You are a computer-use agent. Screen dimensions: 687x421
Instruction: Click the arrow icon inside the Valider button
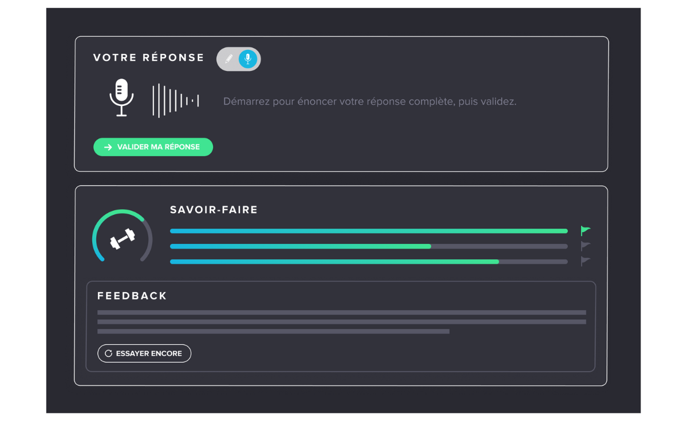[108, 147]
